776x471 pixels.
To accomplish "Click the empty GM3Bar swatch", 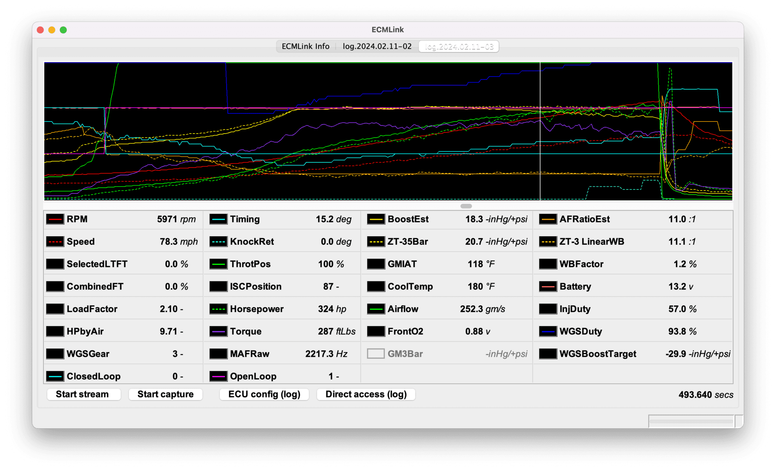I will pos(376,354).
